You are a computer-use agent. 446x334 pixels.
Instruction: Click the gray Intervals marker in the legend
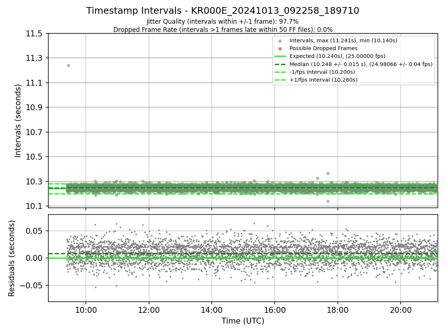280,41
